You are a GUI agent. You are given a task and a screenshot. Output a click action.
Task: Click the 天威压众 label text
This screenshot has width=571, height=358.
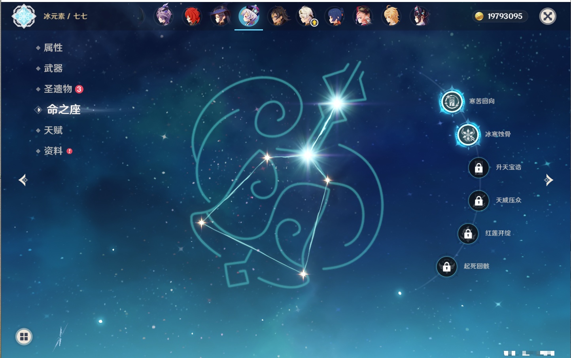[509, 200]
